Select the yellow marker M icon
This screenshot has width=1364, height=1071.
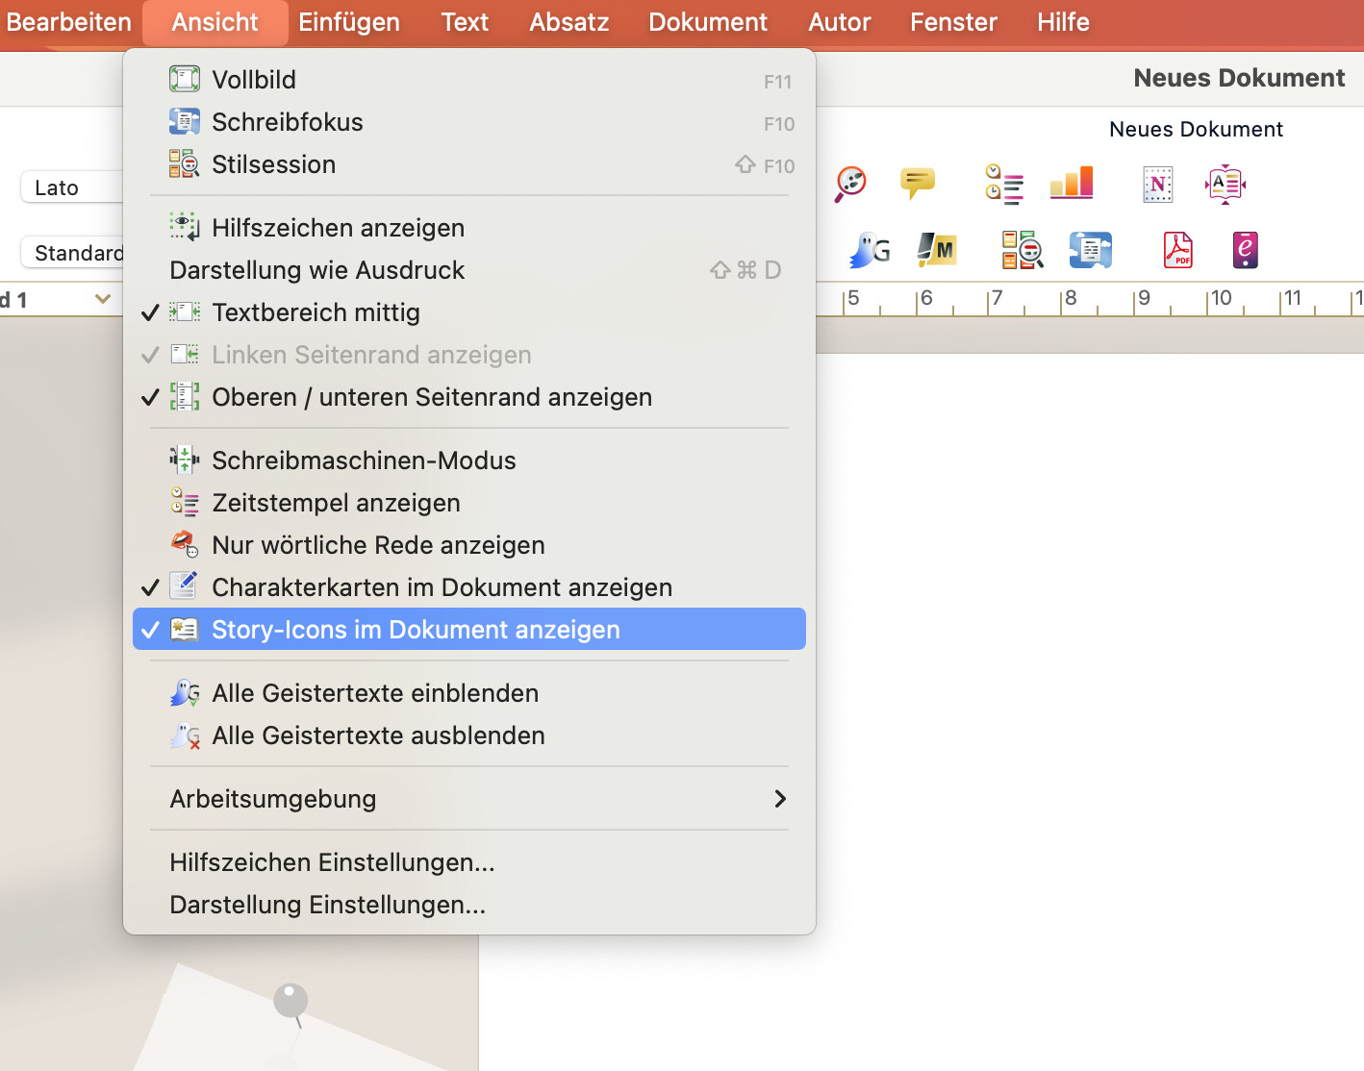(936, 250)
